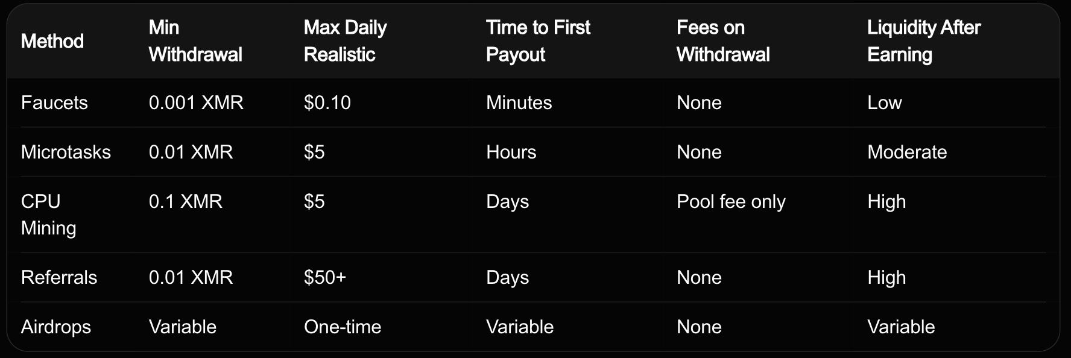The width and height of the screenshot is (1071, 358).
Task: Click the Liquidity After Earning header
Action: (x=924, y=41)
